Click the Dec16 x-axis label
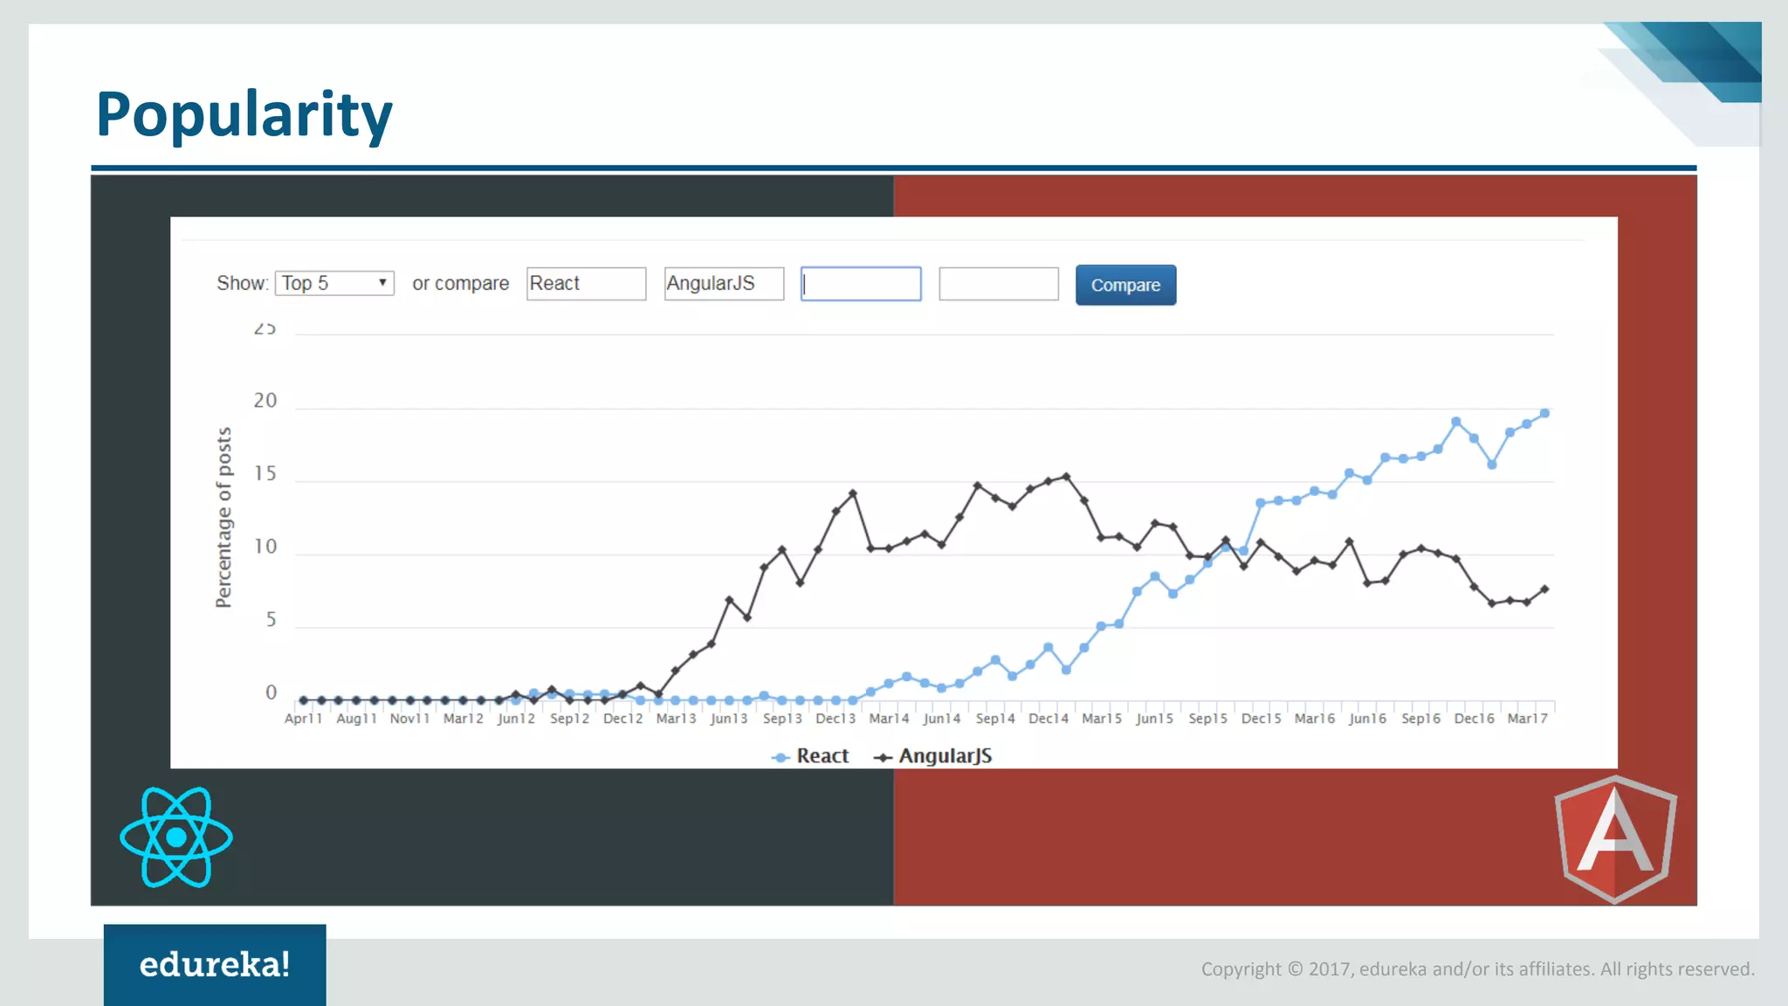1788x1006 pixels. pyautogui.click(x=1474, y=718)
